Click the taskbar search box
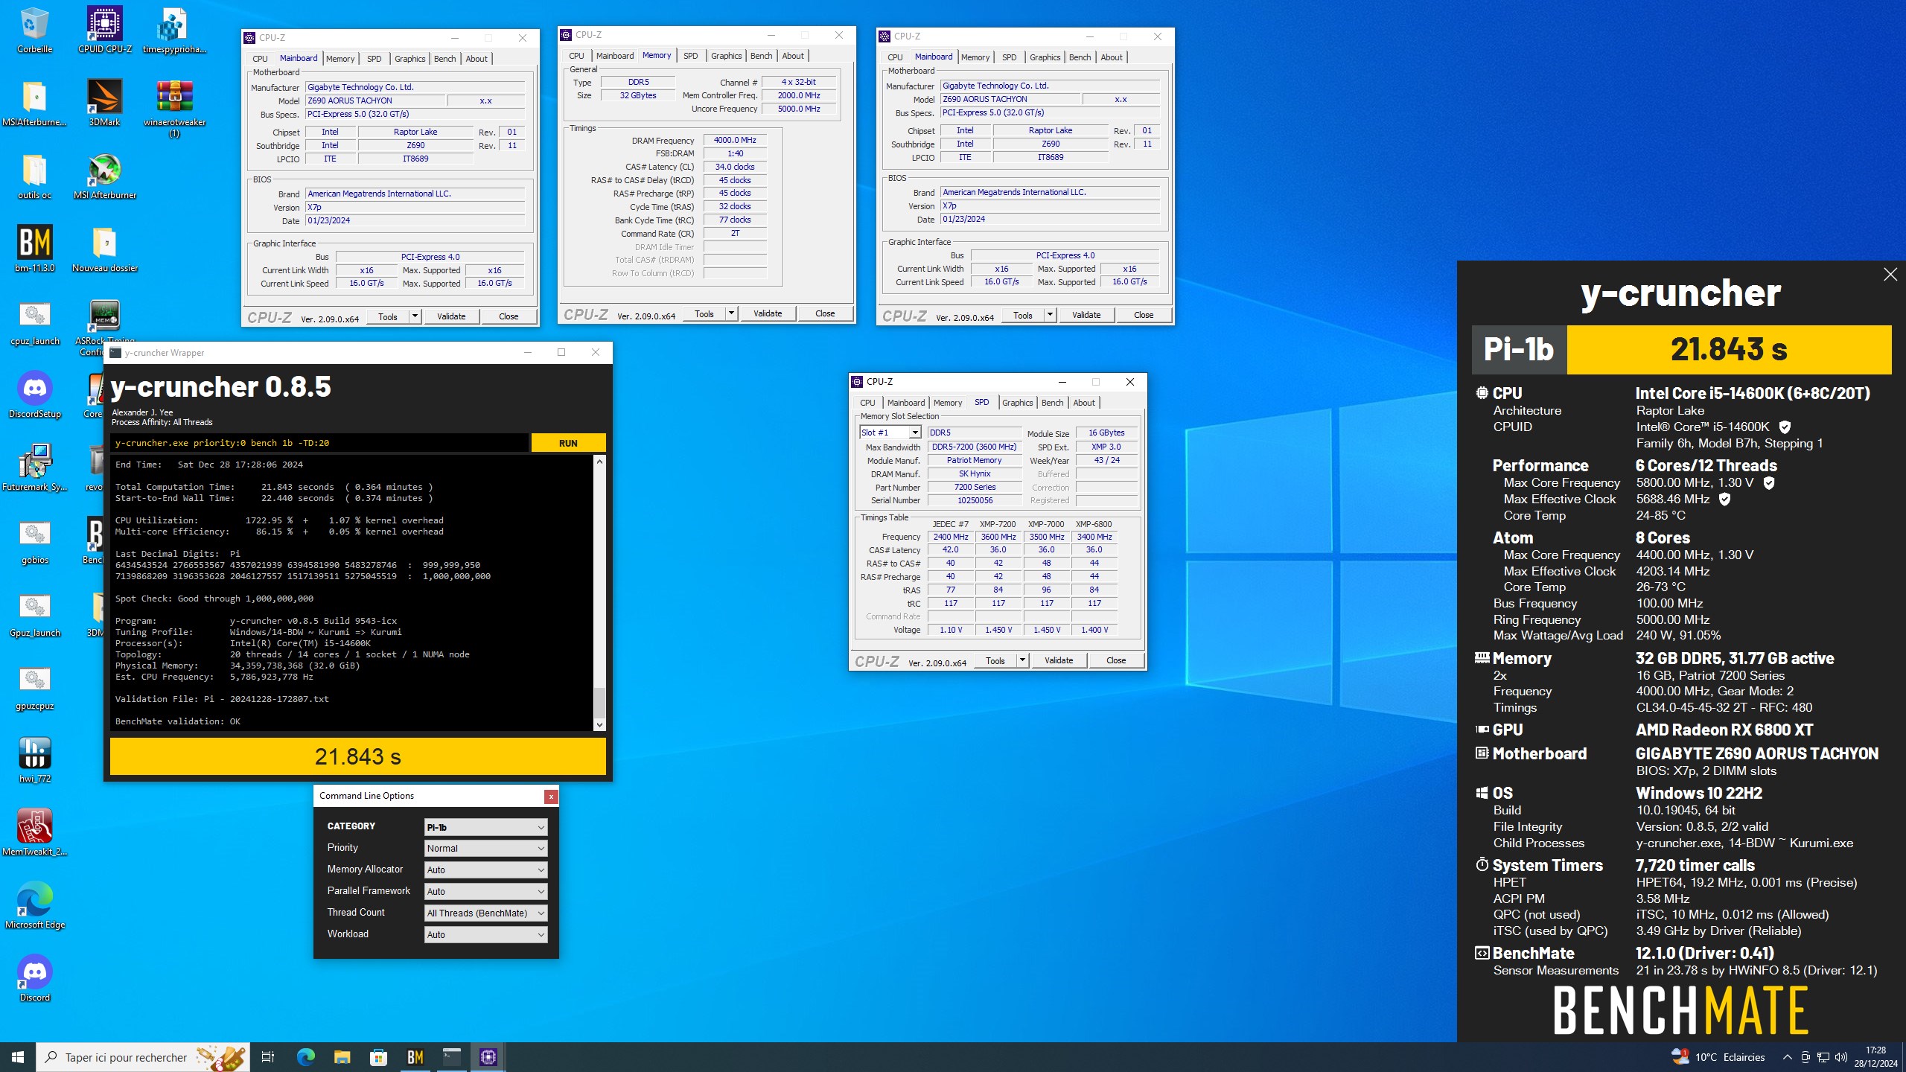The width and height of the screenshot is (1906, 1072). point(143,1057)
